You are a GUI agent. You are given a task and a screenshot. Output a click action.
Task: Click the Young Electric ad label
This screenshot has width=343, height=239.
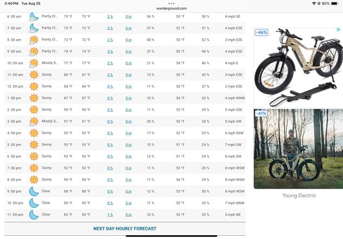click(x=299, y=196)
